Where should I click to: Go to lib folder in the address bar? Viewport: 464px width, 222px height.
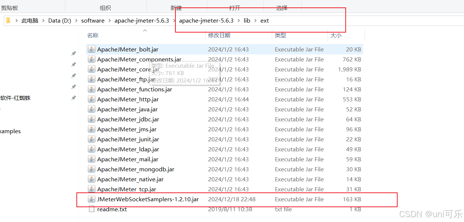coord(247,21)
